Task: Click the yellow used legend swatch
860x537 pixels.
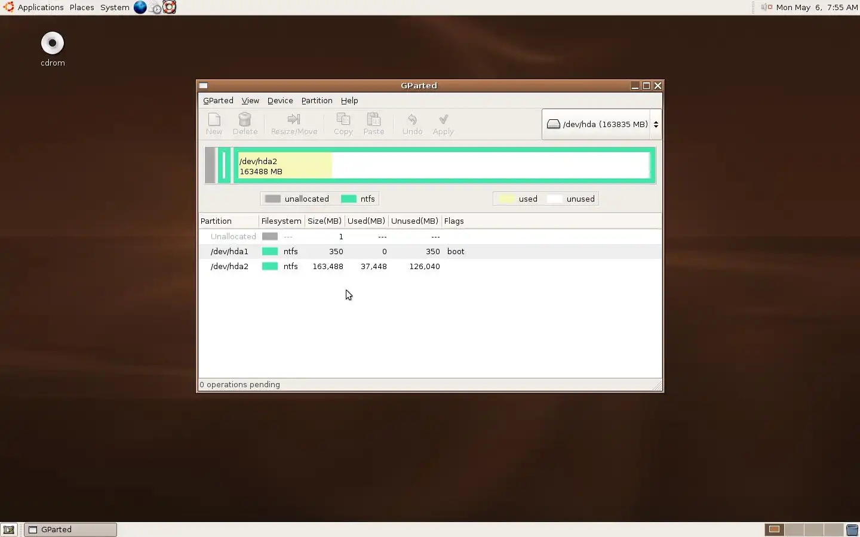Action: tap(506, 199)
